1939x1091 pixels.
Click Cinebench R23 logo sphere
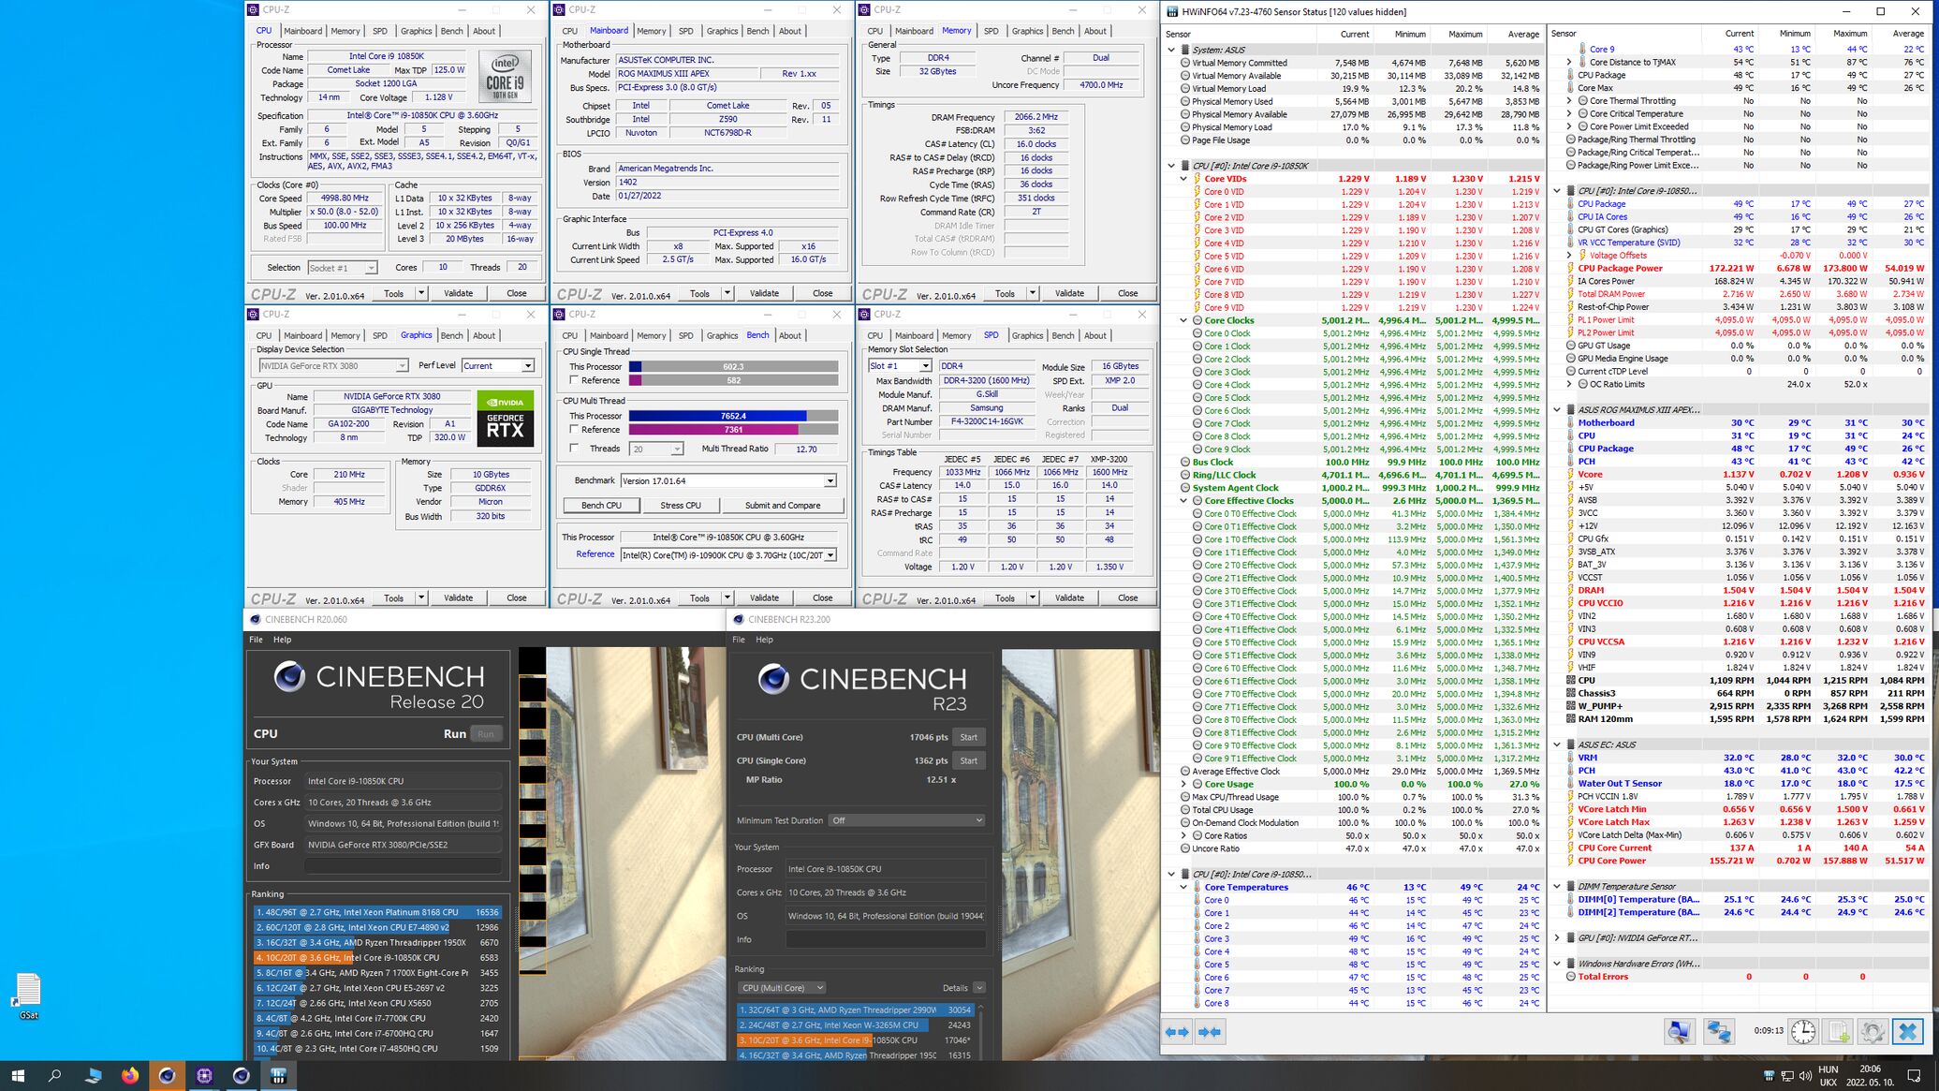pyautogui.click(x=773, y=678)
